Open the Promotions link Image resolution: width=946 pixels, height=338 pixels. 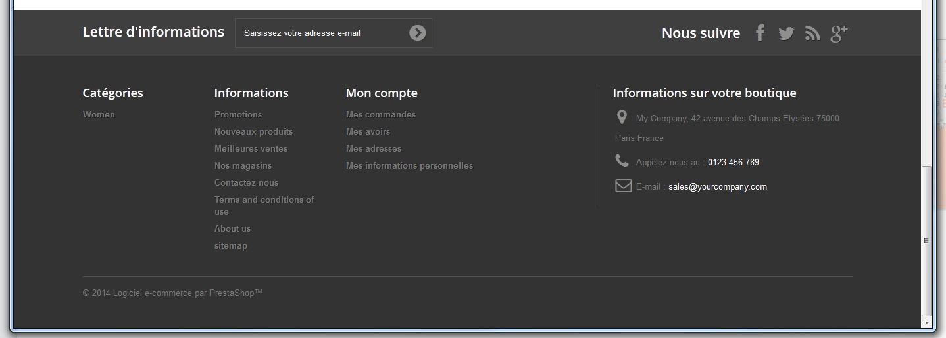[x=238, y=114]
